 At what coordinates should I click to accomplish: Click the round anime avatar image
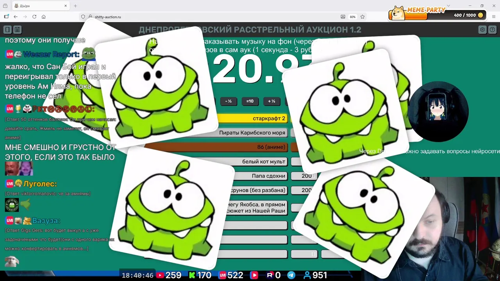pos(437,112)
